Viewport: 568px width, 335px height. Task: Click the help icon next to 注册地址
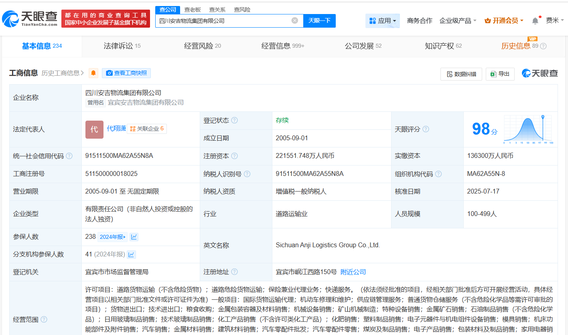[x=234, y=272]
